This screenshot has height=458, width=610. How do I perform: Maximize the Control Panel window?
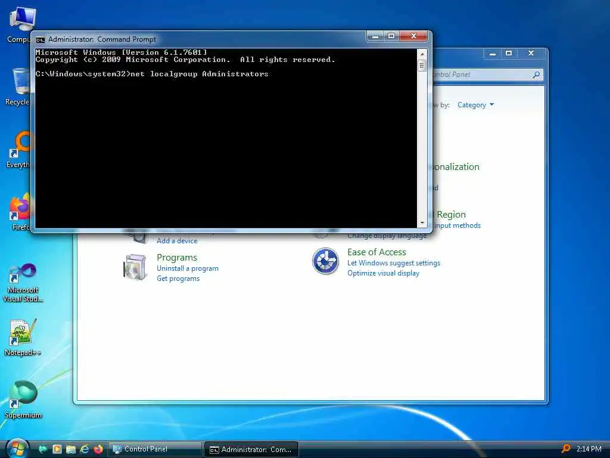coord(509,53)
